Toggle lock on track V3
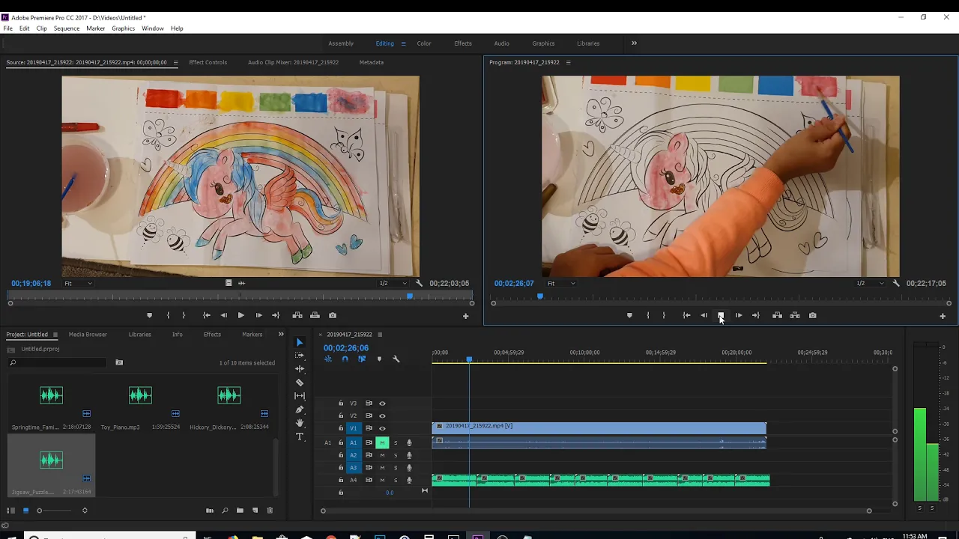959x539 pixels. pyautogui.click(x=341, y=404)
